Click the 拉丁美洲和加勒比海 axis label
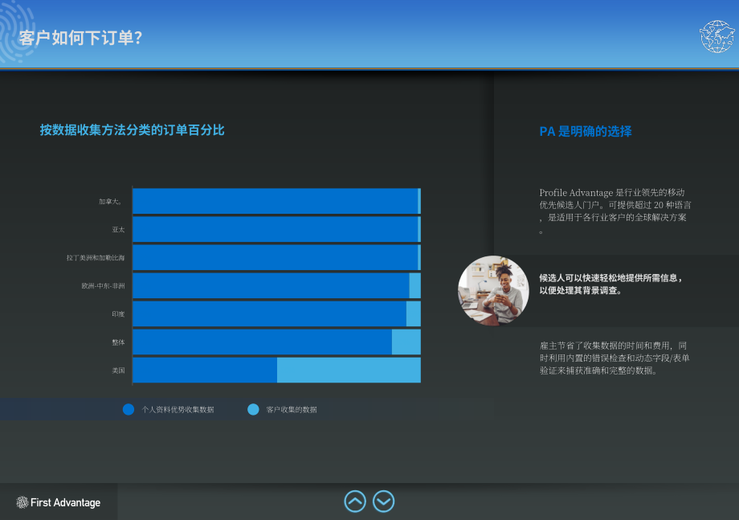 [x=96, y=257]
